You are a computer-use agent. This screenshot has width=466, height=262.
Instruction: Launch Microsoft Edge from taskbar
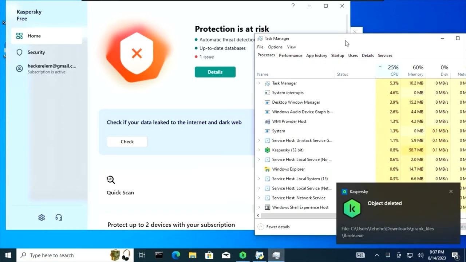pyautogui.click(x=176, y=255)
